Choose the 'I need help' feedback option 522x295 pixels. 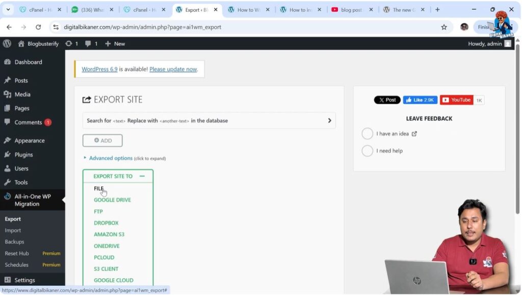tap(368, 151)
